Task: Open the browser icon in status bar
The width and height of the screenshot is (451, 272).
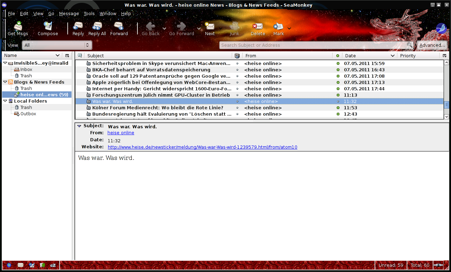Action: pyautogui.click(x=9, y=265)
